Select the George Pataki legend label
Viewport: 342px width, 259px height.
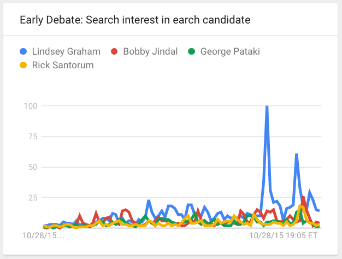[x=230, y=52]
